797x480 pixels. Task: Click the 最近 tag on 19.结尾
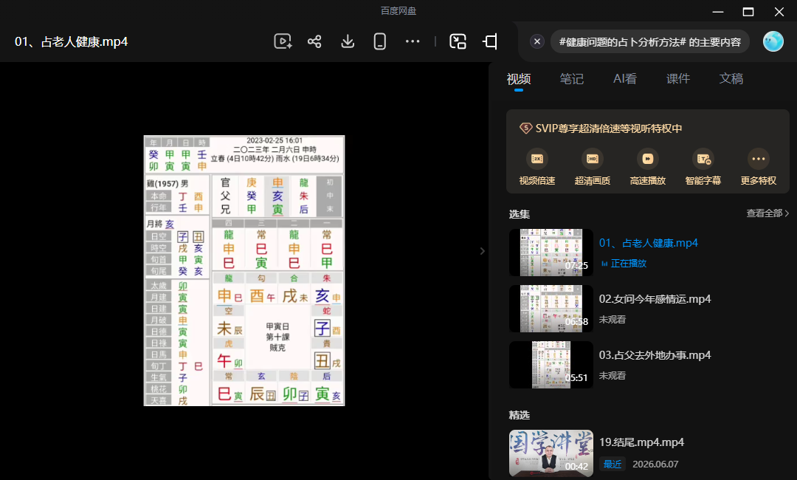(x=612, y=464)
